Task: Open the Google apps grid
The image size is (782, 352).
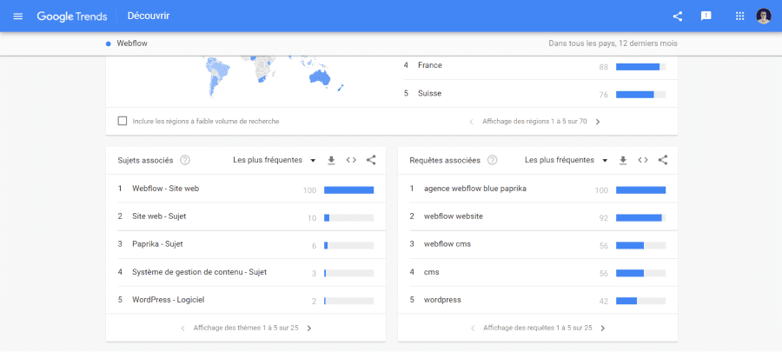Action: coord(739,16)
